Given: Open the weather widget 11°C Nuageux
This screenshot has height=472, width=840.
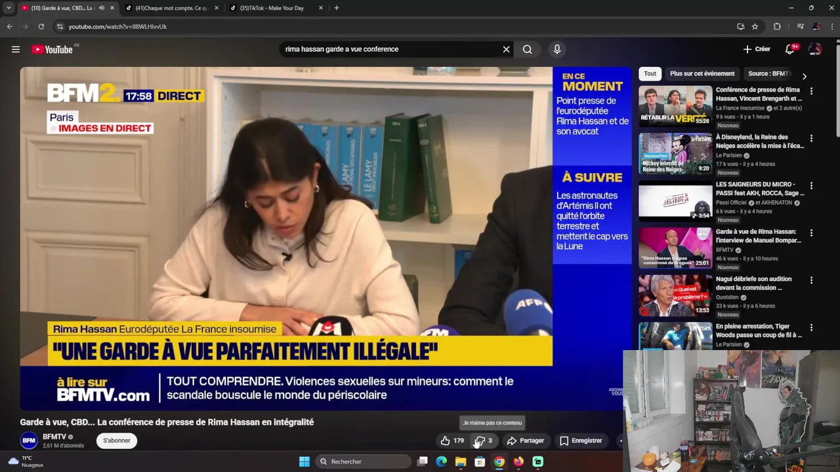Looking at the screenshot, I should [25, 462].
